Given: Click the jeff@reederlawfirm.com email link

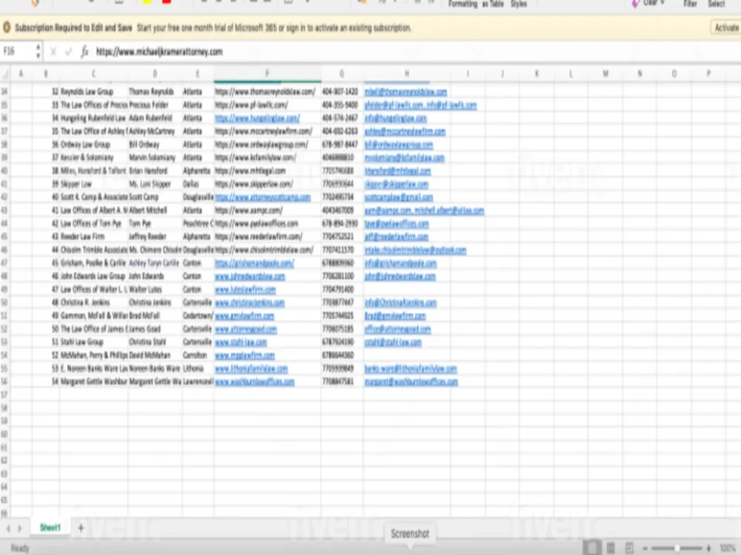Looking at the screenshot, I should point(396,237).
